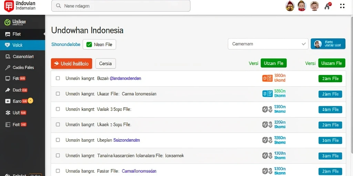Focus the Nenie ndagim search field
Viewport: 353px width, 176px height.
[121, 6]
